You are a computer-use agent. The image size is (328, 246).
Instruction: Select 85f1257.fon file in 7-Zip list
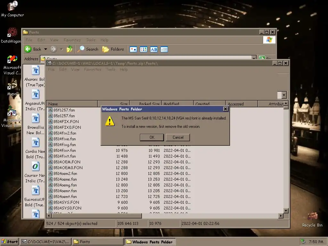(x=62, y=110)
